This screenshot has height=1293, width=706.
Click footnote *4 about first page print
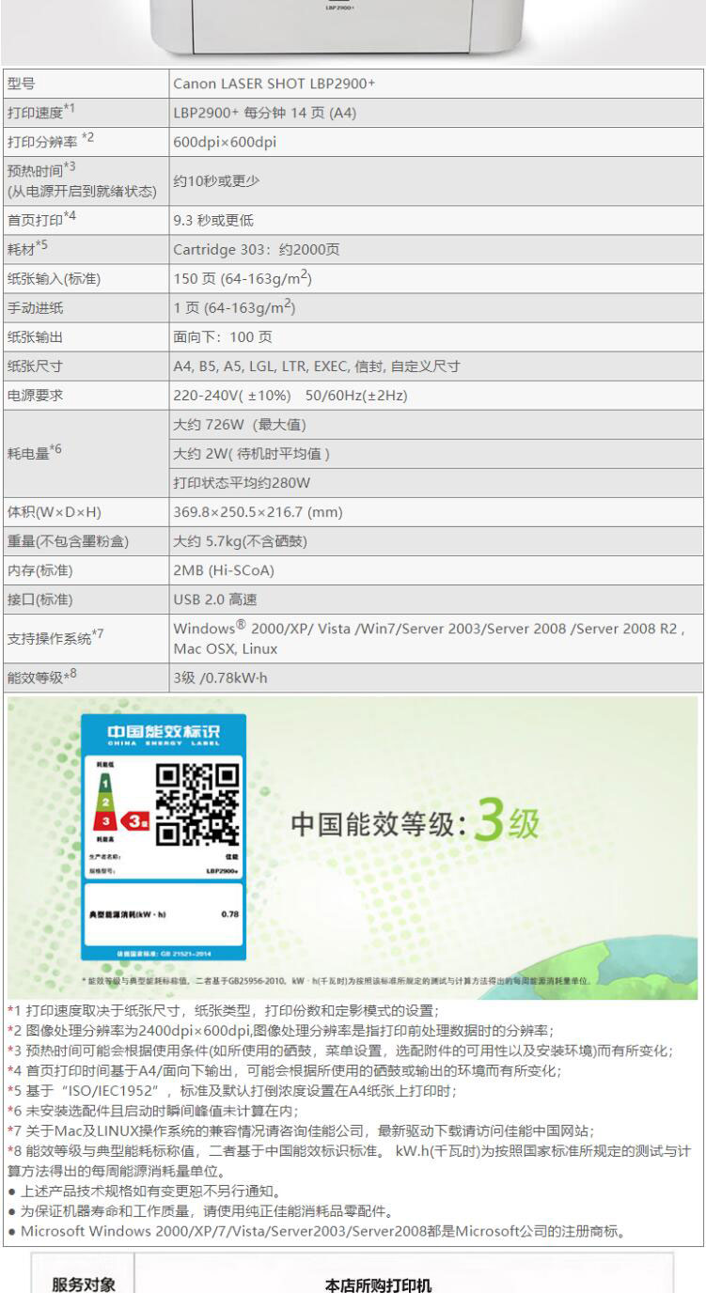point(285,1070)
